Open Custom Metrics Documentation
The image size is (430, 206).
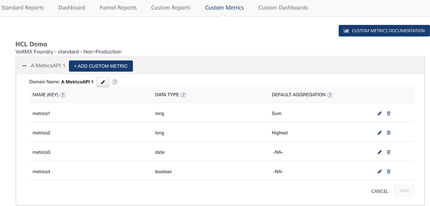pos(384,31)
